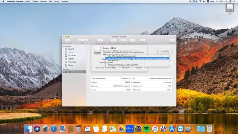Viewport: 238px width, 134px height.
Task: Click the Erase button in erase dialog
Action: [139, 68]
